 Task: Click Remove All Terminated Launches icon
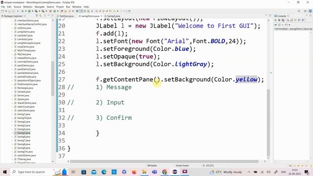283,20
